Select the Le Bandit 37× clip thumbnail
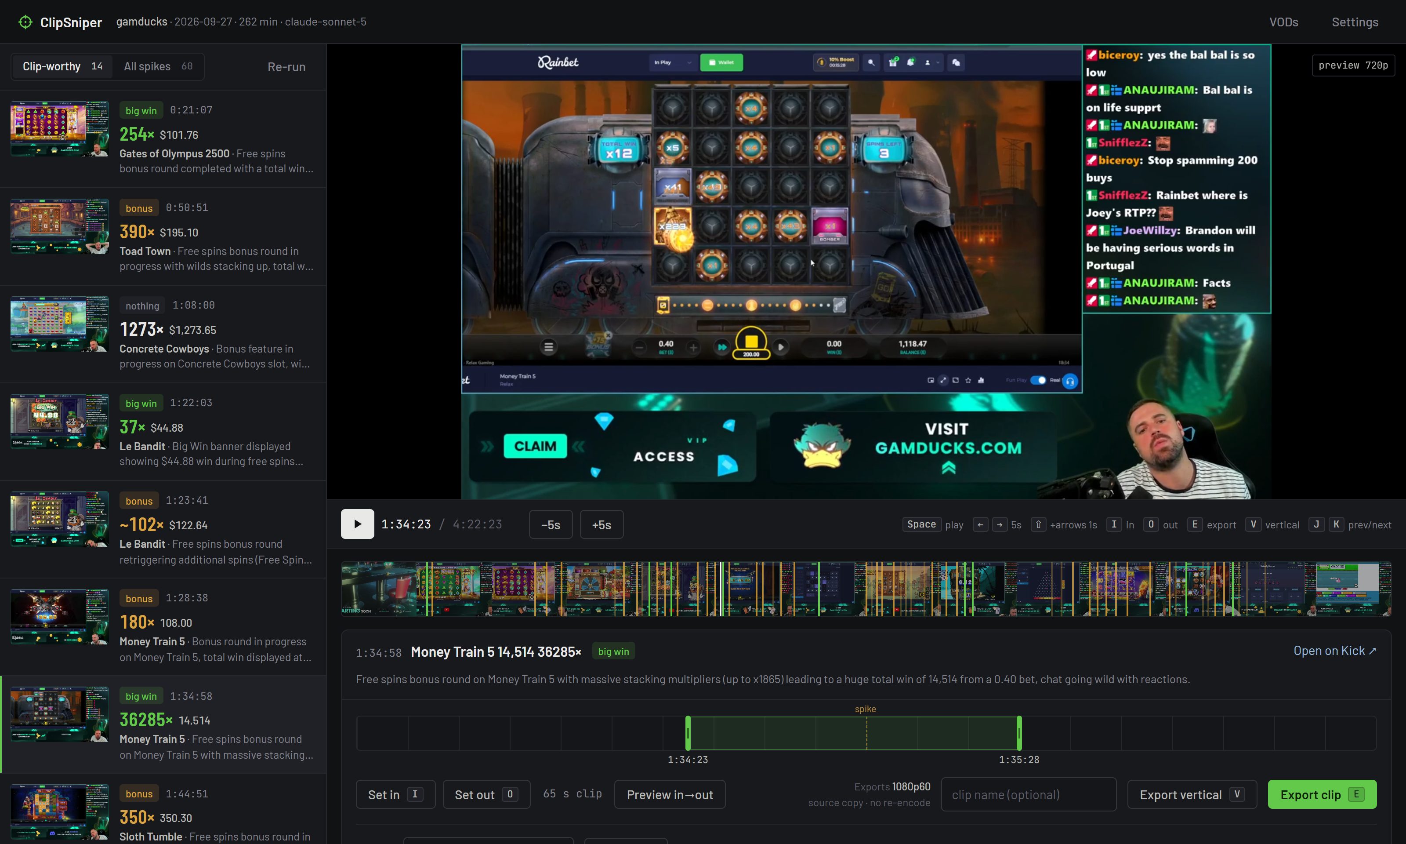Viewport: 1406px width, 844px height. (59, 422)
